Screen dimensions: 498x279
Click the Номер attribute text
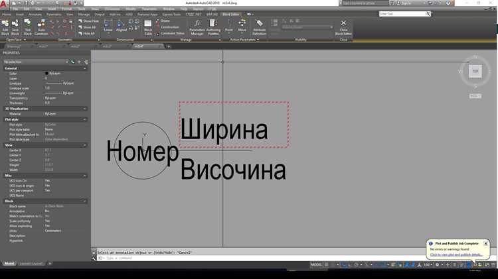142,152
